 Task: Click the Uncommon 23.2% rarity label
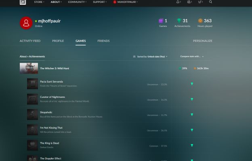point(157,85)
